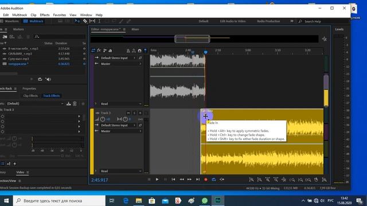Toggle Loop Playback in Files panel
This screenshot has width=367, height=206.
[40, 80]
